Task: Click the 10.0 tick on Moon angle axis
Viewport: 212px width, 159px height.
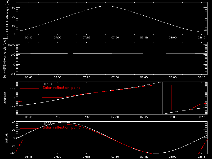Action: coord(12,55)
